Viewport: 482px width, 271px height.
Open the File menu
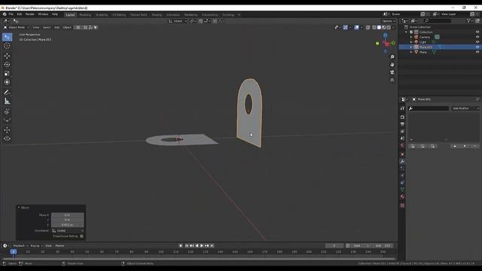(x=11, y=14)
